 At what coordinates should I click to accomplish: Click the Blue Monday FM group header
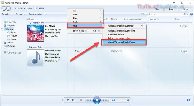(x=36, y=23)
